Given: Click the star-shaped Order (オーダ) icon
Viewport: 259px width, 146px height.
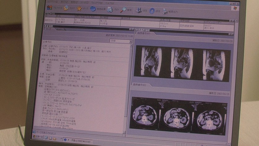Looking at the screenshot, I should coord(79,8).
